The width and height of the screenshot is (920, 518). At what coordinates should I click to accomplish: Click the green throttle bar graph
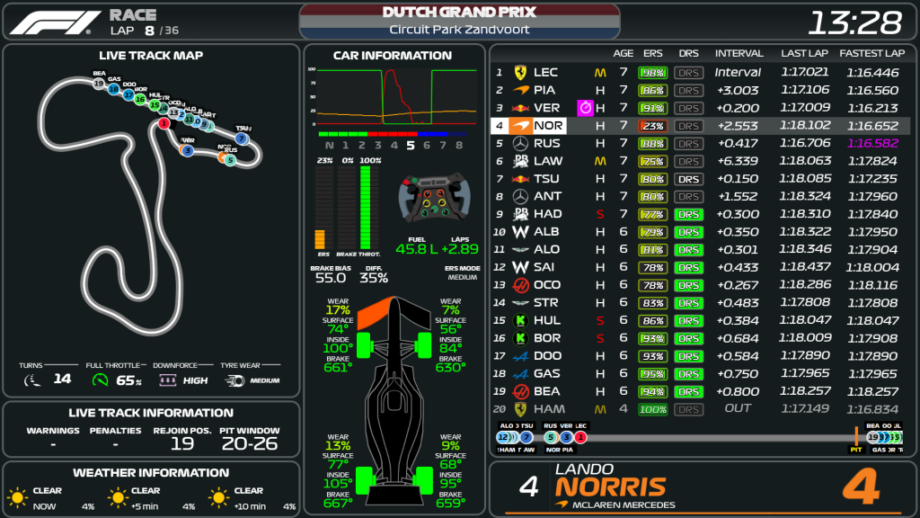click(x=365, y=208)
